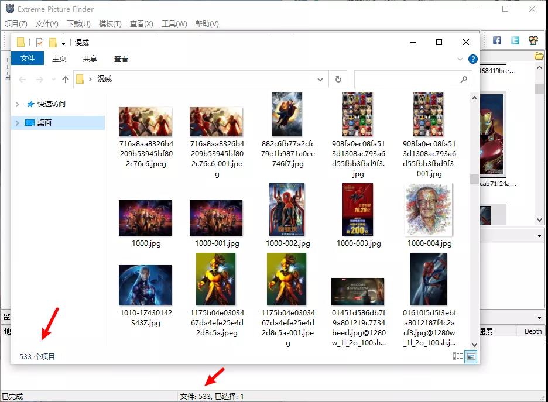Collapse the Explorer ribbon chevron
The width and height of the screenshot is (548, 402).
[x=460, y=59]
